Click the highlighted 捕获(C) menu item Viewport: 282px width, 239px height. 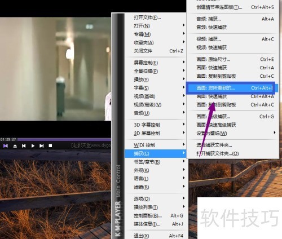(156, 153)
